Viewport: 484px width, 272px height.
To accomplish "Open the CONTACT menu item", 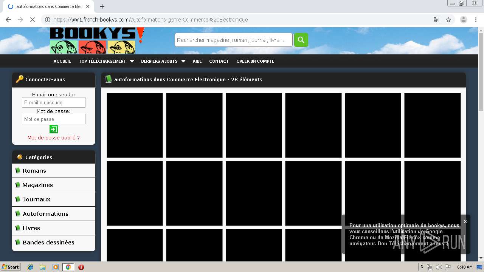I will [219, 61].
